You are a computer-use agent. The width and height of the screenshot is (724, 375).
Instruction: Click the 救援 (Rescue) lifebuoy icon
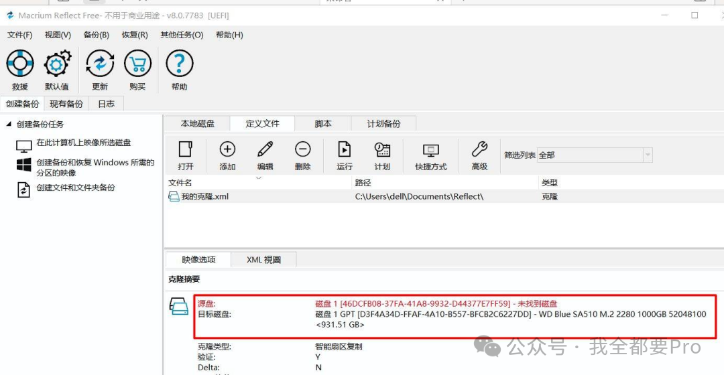tap(20, 64)
